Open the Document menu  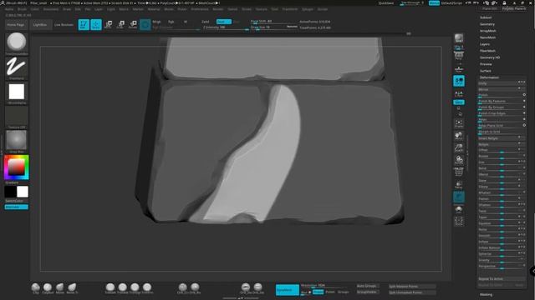[x=51, y=9]
